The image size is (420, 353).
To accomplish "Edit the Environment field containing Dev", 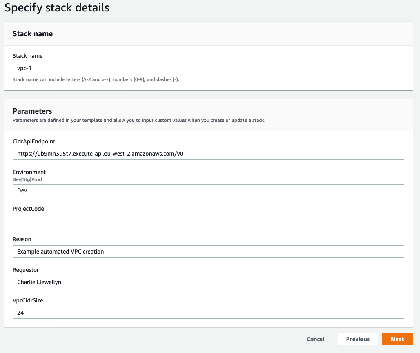I will [209, 190].
